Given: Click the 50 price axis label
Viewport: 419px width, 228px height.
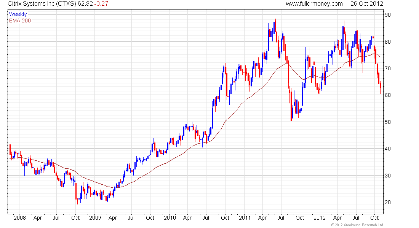Looking at the screenshot, I should pos(387,122).
